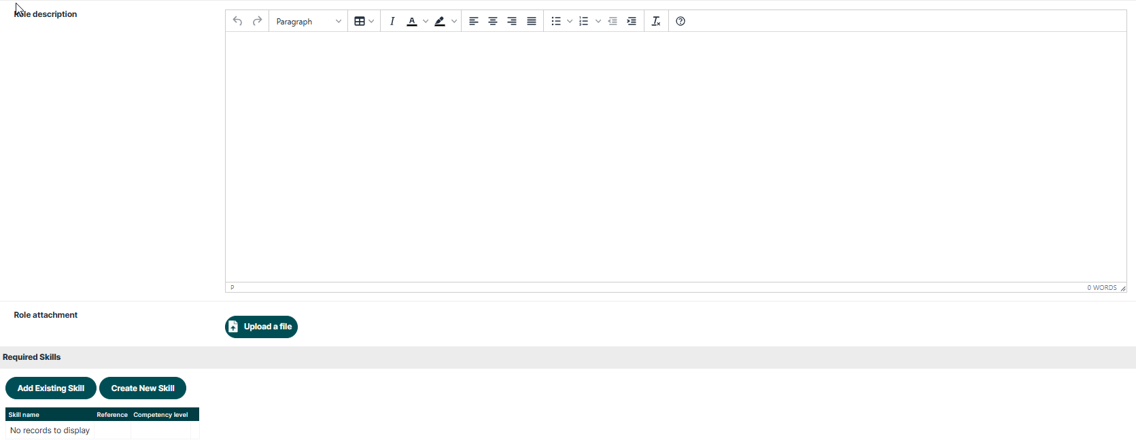The height and width of the screenshot is (440, 1136).
Task: Apply text color with the A icon
Action: 412,21
